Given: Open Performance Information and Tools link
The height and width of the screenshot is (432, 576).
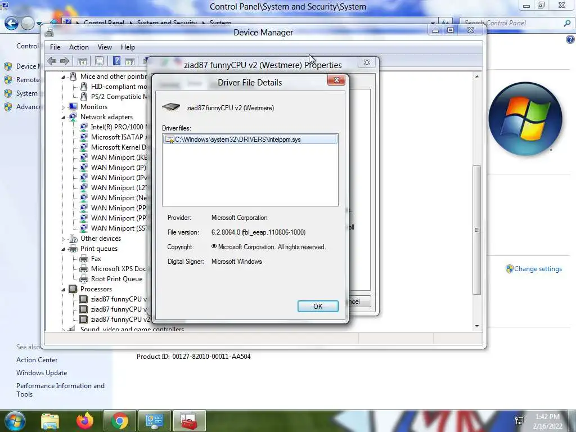Looking at the screenshot, I should (x=60, y=390).
